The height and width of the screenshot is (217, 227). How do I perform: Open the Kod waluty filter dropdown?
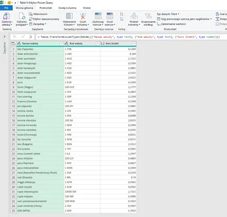[98, 43]
